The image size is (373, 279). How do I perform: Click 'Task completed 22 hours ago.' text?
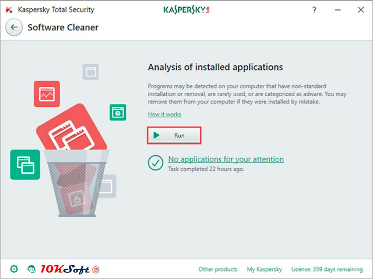pyautogui.click(x=206, y=169)
